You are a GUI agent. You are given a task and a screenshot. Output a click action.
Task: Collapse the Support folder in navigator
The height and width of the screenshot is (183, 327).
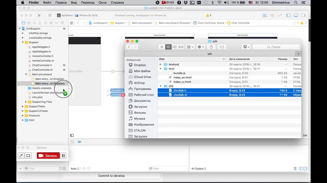(x=23, y=42)
